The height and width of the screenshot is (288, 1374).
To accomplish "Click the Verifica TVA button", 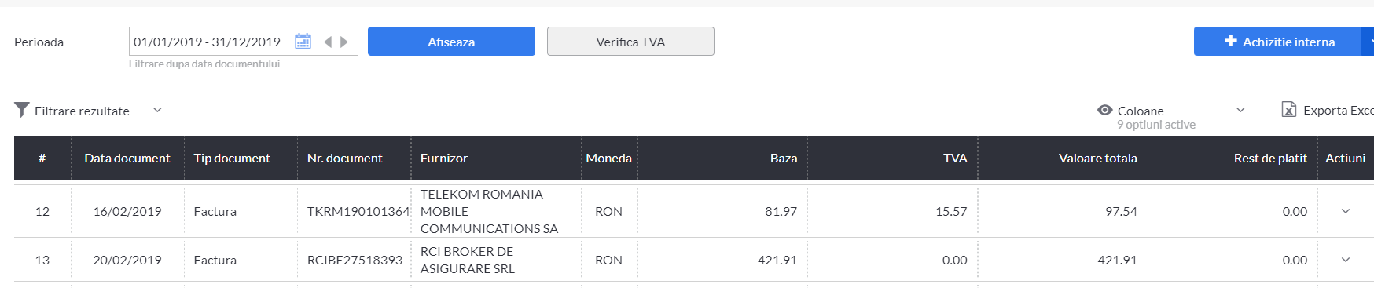I will coord(630,42).
